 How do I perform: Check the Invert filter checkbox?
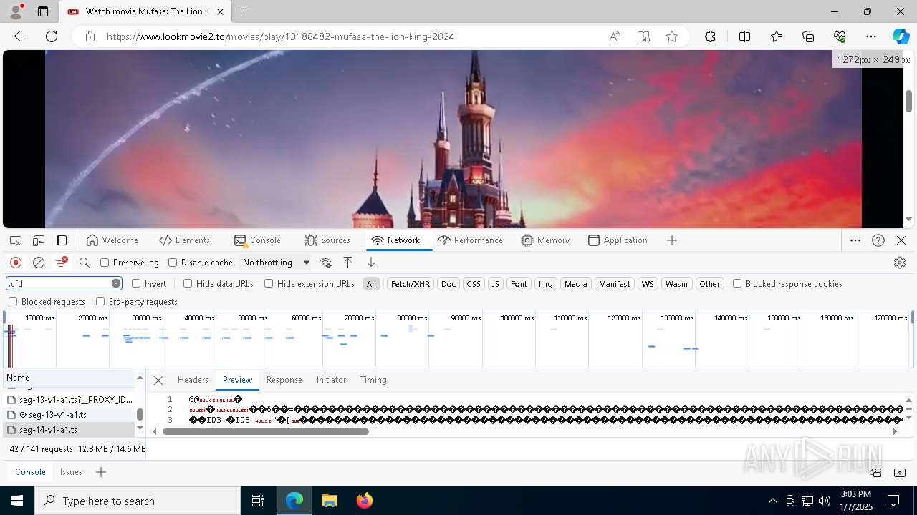point(136,284)
